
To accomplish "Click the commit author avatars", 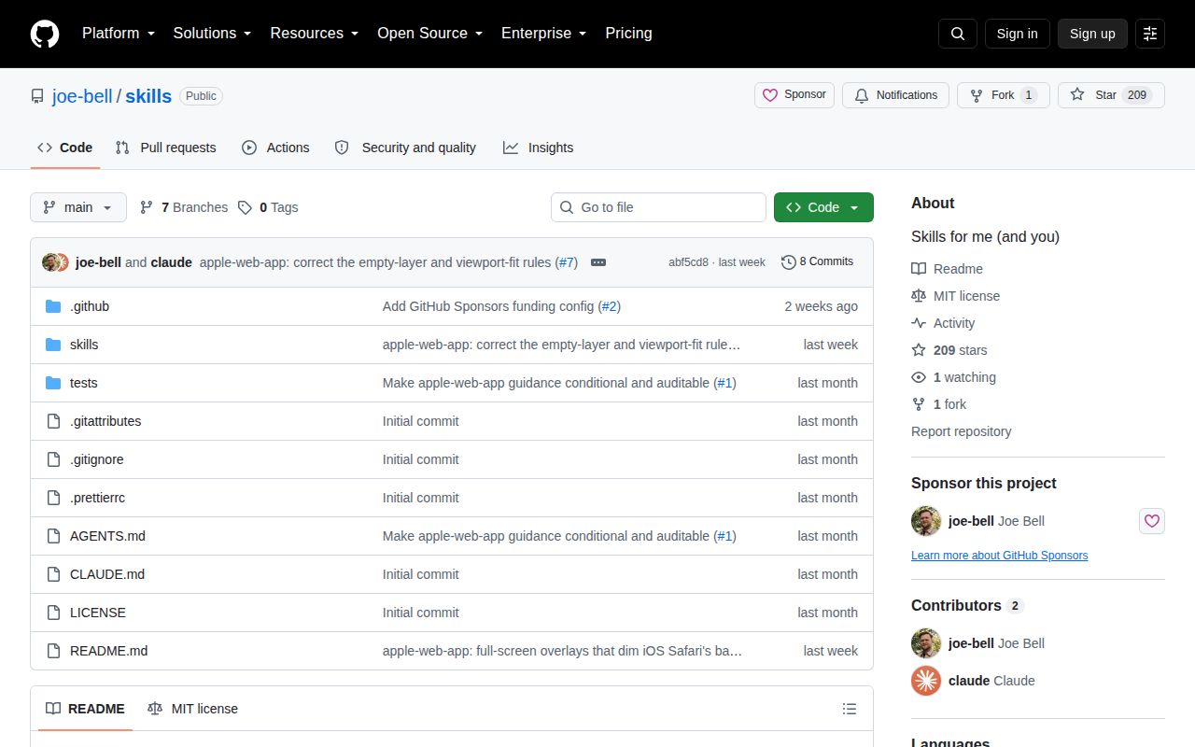I will 55,262.
